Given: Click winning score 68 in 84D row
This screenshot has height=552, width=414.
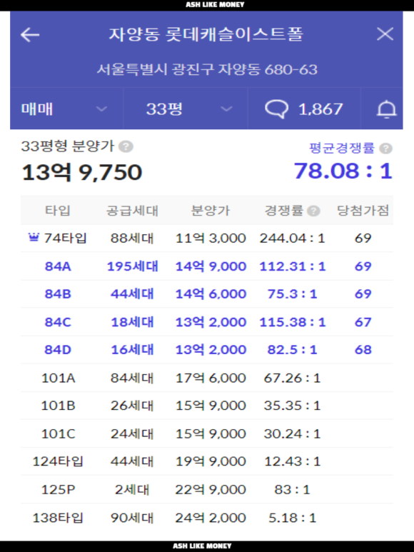Looking at the screenshot, I should 363,350.
